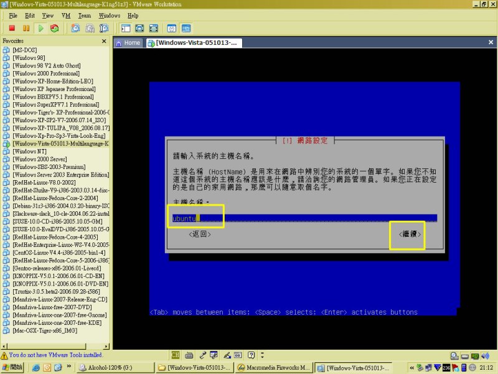
Task: Select [Windows 2000 Professional] favorite
Action: (46, 74)
